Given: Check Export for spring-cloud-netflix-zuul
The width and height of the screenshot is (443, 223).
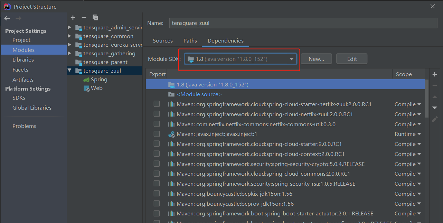Looking at the screenshot, I should [x=157, y=114].
